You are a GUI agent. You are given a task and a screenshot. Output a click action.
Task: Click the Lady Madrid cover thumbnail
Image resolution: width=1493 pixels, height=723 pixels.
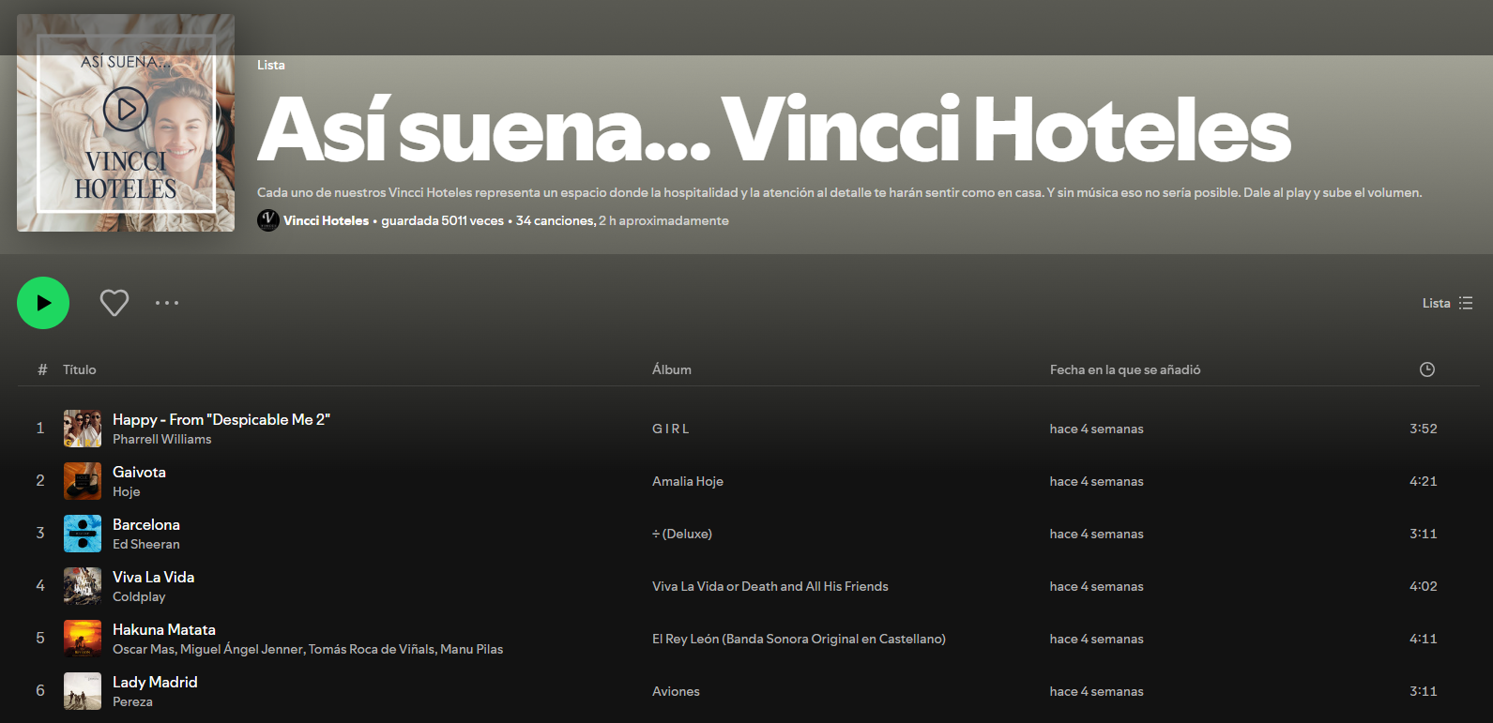[x=83, y=691]
